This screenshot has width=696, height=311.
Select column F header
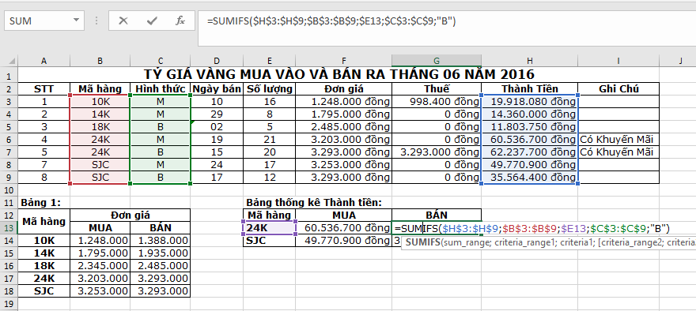[343, 61]
